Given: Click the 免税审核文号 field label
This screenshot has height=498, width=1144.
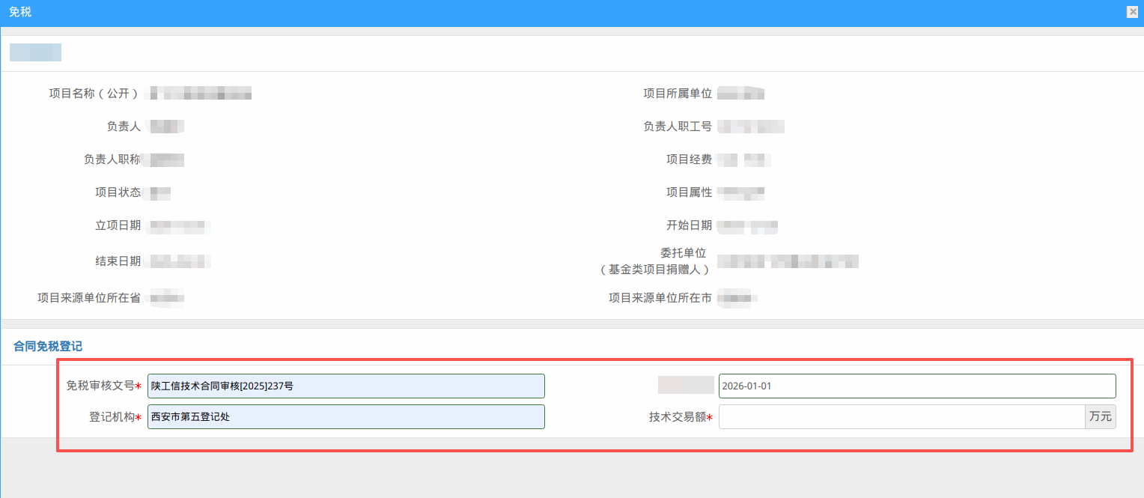Looking at the screenshot, I should 100,386.
